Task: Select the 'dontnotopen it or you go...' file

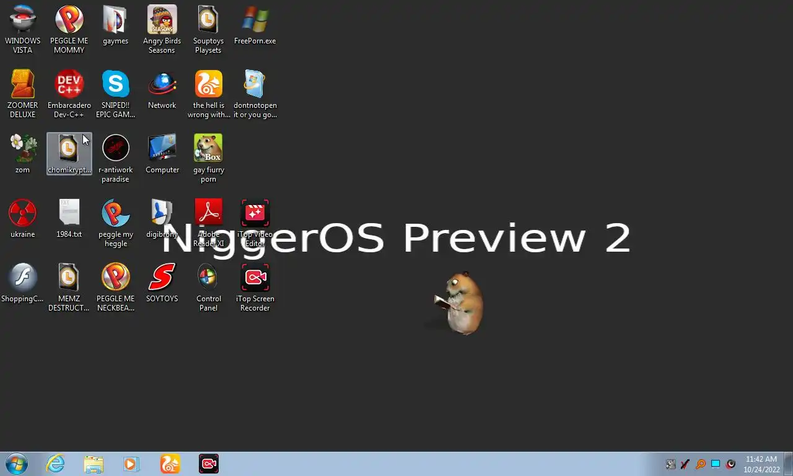Action: (x=255, y=94)
